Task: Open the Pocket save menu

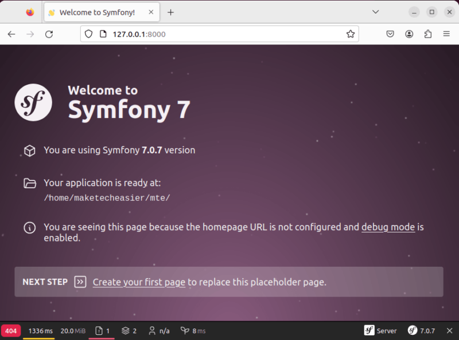Action: 390,34
